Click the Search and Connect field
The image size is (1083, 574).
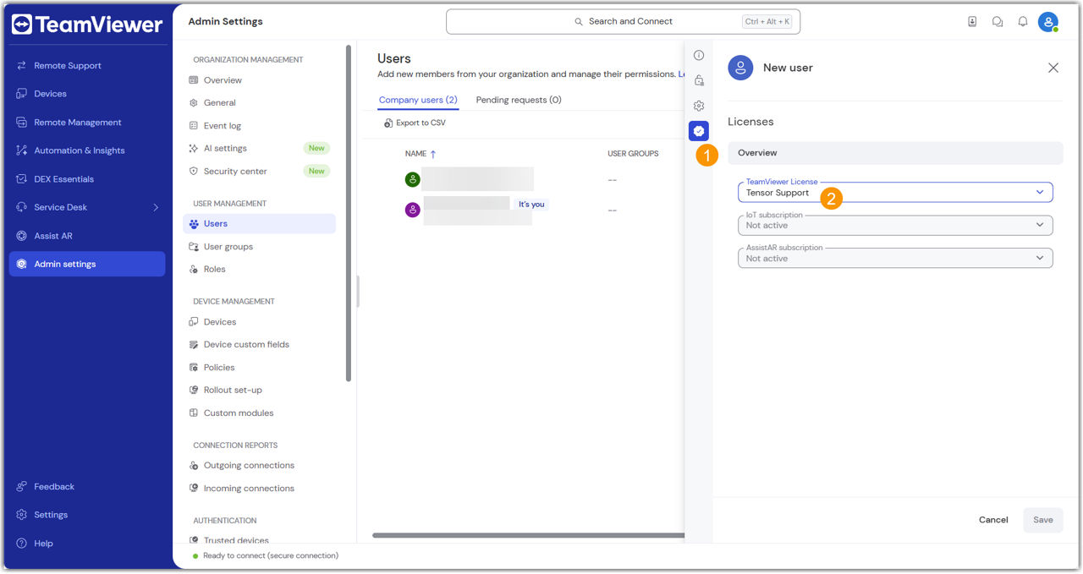pos(623,22)
